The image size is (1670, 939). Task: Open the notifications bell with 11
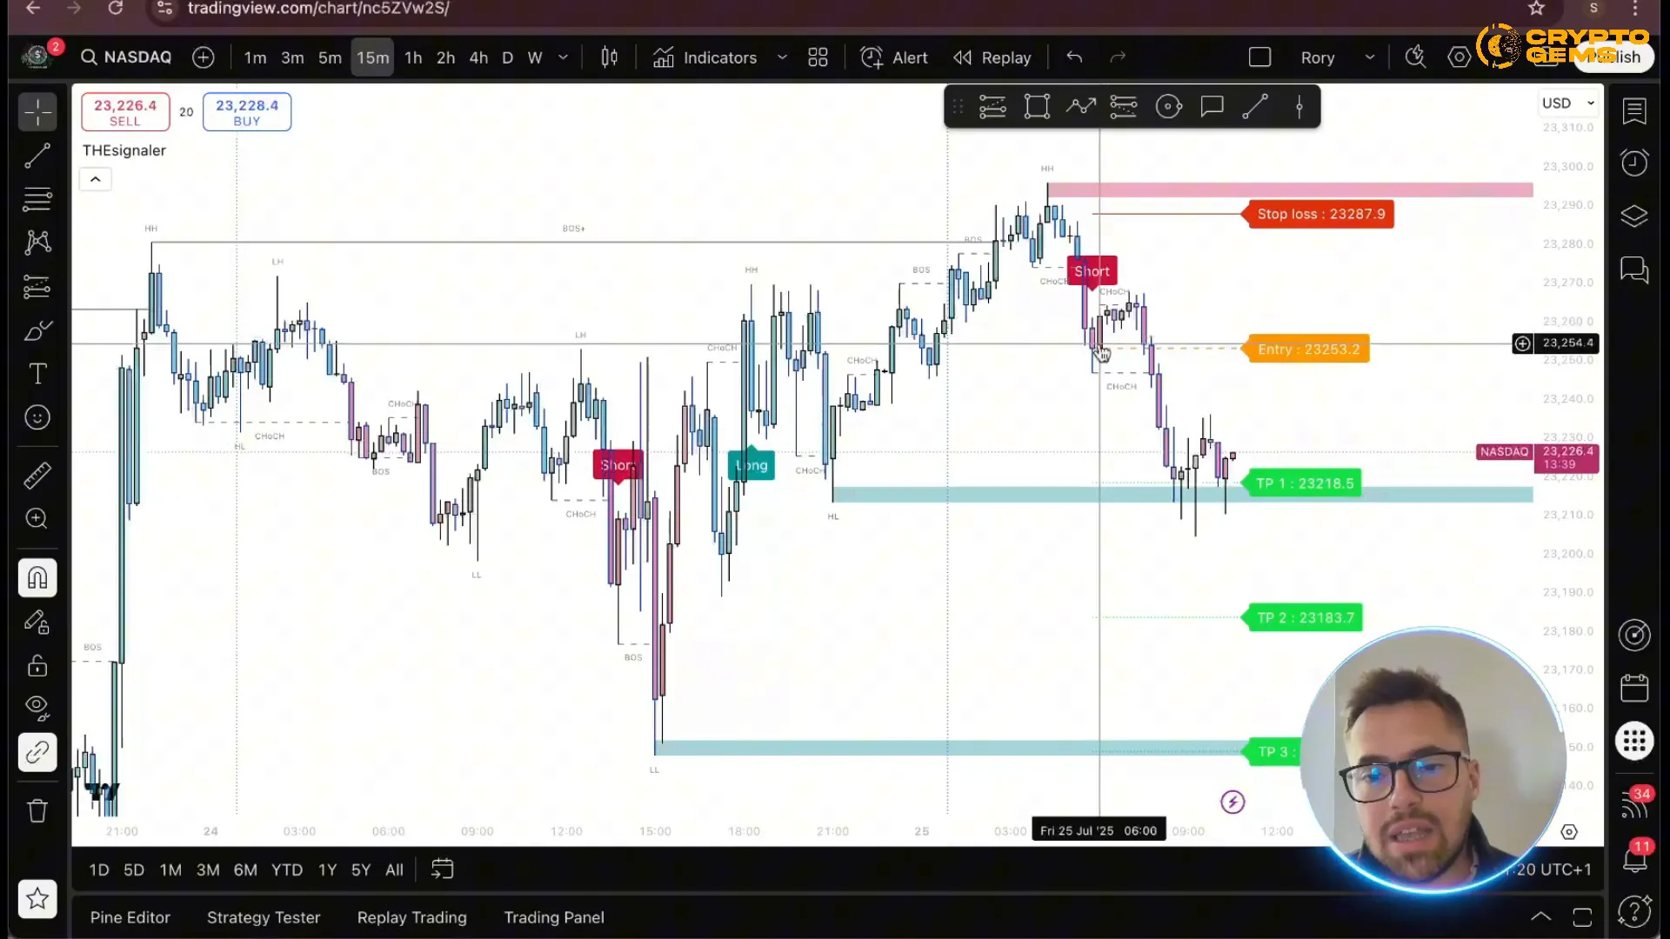(x=1634, y=858)
